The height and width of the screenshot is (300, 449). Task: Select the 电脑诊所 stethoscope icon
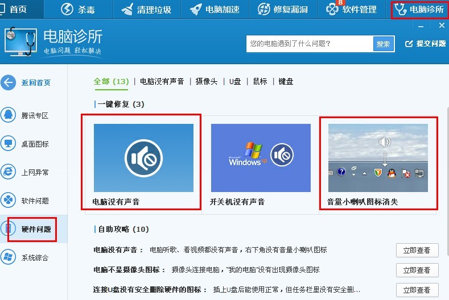tap(400, 9)
